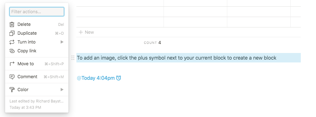Open the @Today 4:04pm date mention
Image resolution: width=316 pixels, height=117 pixels.
click(x=96, y=78)
